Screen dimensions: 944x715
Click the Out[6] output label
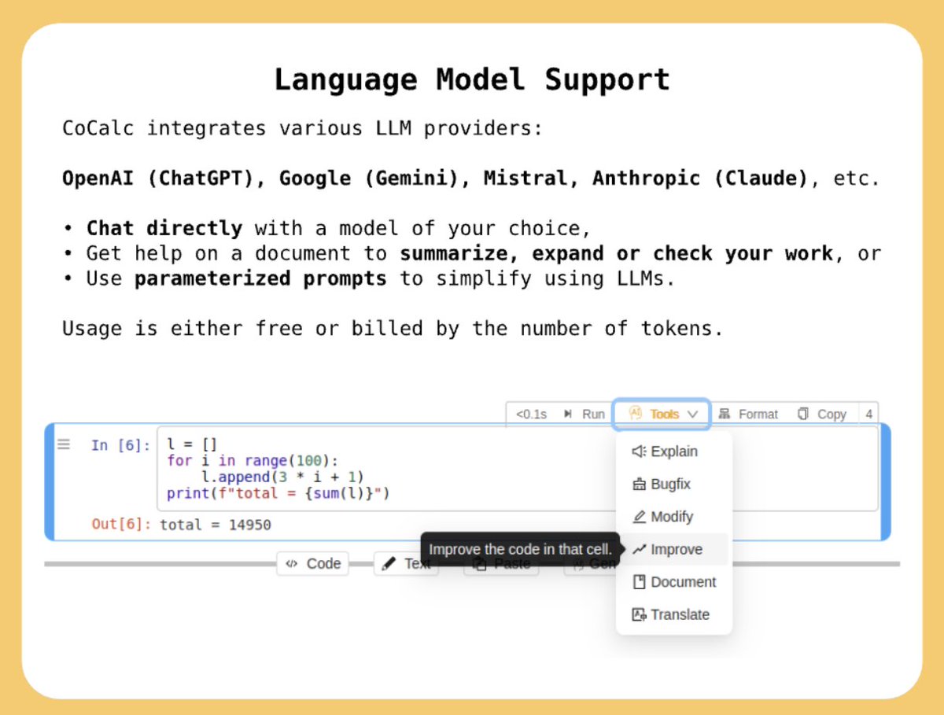click(122, 524)
